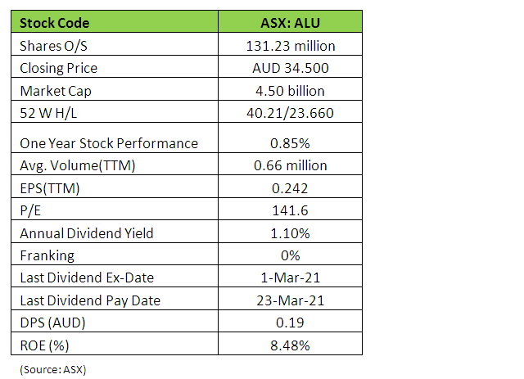Select the 1-Mar-21 ex-date cell
Screen dimensions: 524x379
[290, 277]
